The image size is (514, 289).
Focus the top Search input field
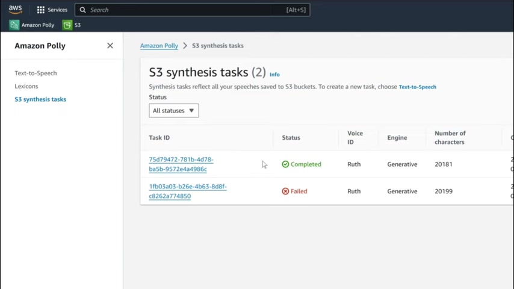[x=193, y=10]
